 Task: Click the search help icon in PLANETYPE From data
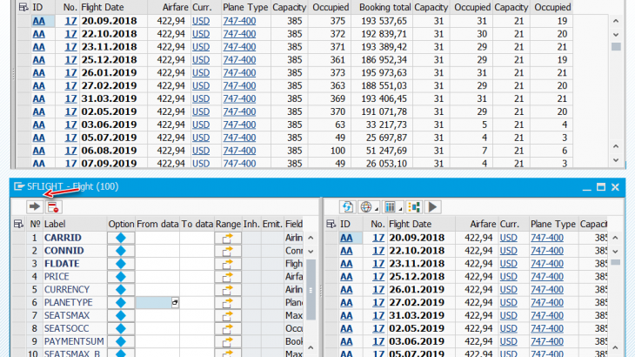[175, 302]
